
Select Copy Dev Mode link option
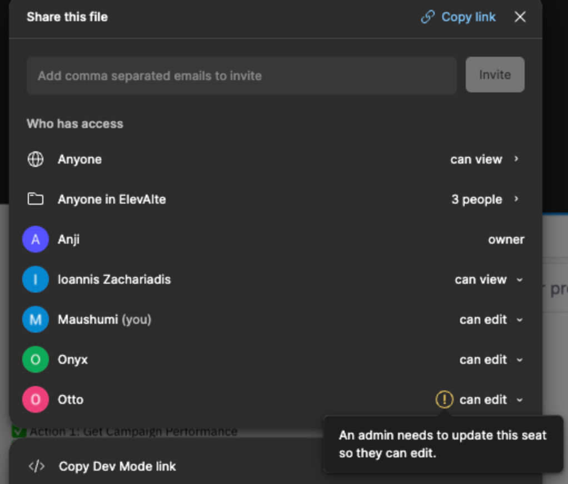coord(117,466)
